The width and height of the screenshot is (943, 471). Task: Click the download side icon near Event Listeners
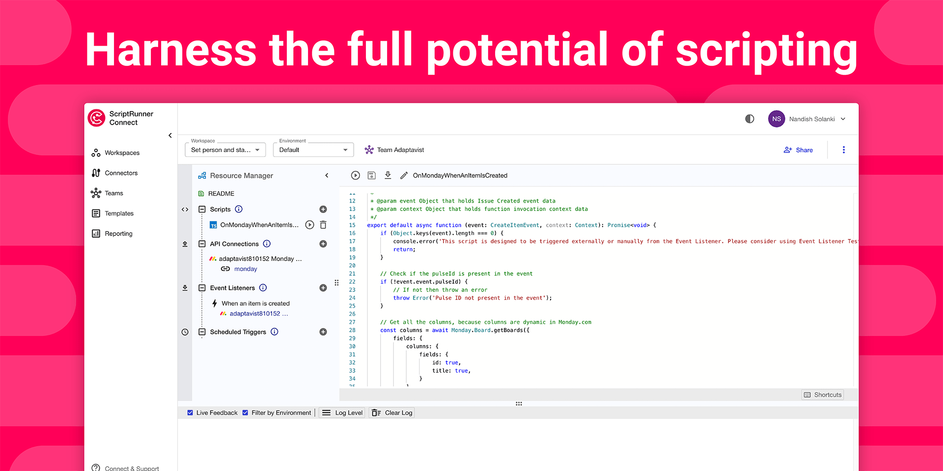tap(185, 288)
